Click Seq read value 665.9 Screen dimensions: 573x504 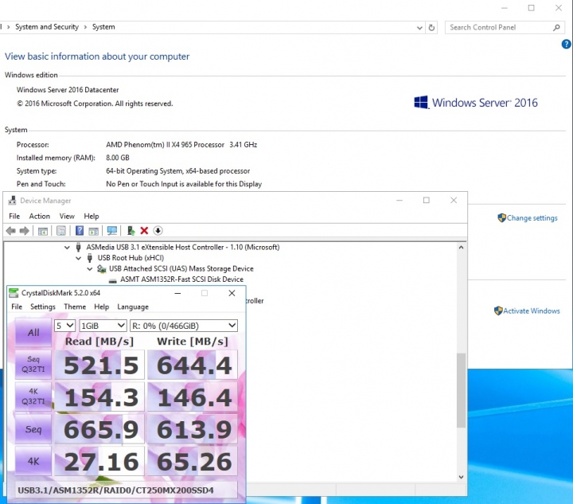tap(99, 429)
